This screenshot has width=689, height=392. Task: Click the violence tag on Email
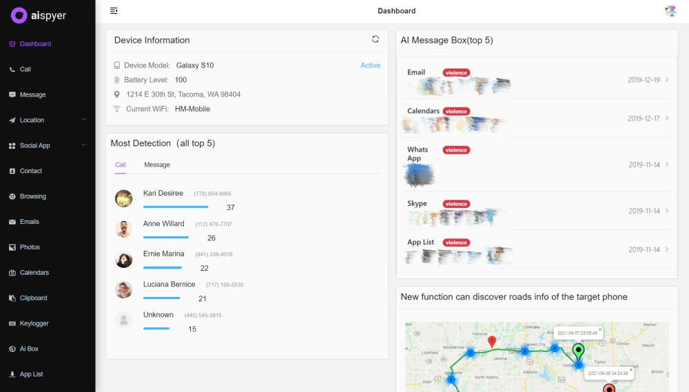point(456,73)
